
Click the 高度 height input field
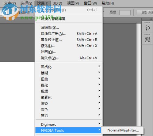click(125, 13)
